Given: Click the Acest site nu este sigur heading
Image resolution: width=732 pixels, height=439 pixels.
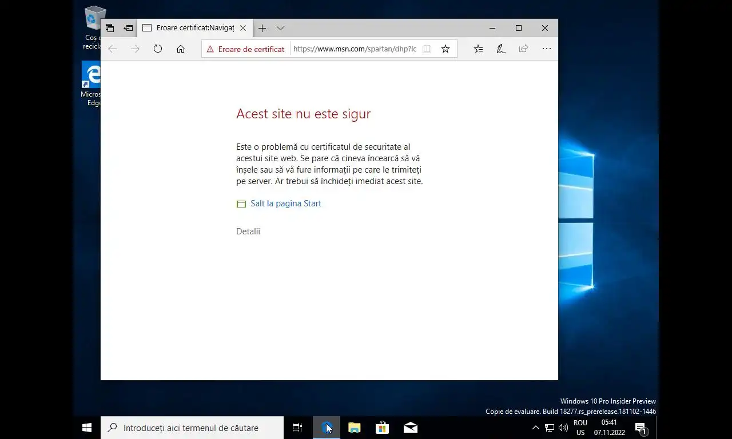Looking at the screenshot, I should click(303, 114).
